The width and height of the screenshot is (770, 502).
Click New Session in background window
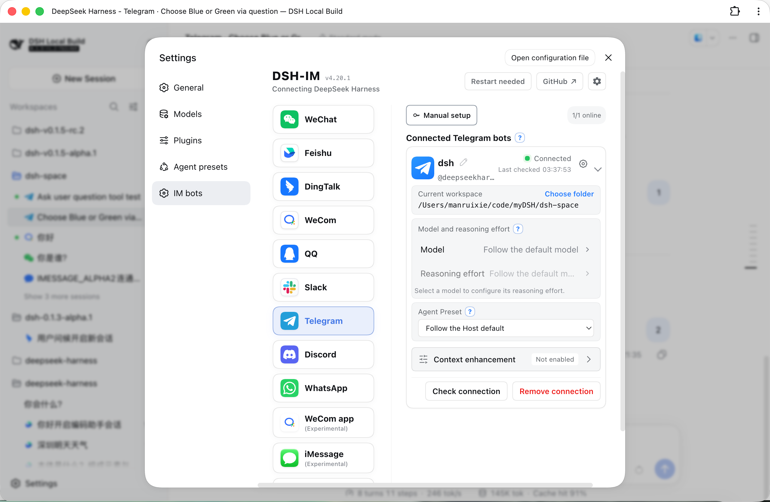(83, 79)
